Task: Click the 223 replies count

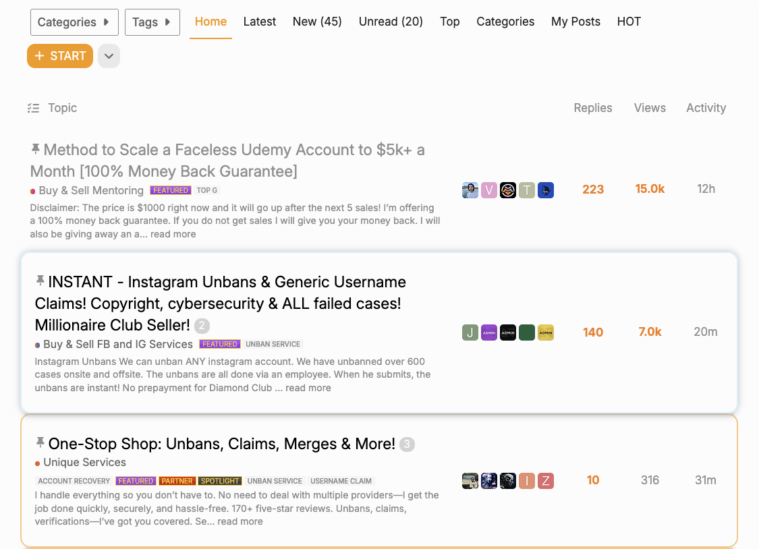Action: tap(593, 189)
